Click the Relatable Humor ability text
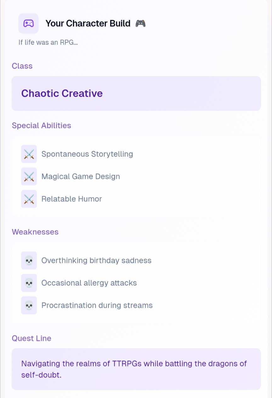The width and height of the screenshot is (272, 398). 72,199
